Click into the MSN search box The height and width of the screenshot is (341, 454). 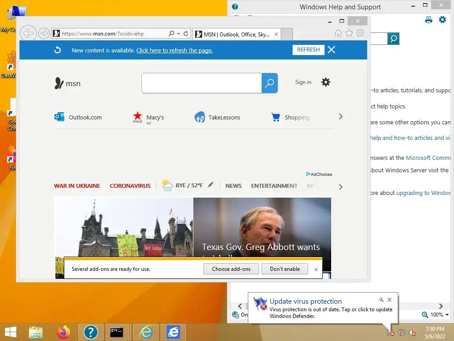coord(202,83)
